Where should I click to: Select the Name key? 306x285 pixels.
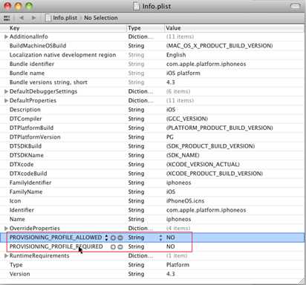[x=17, y=219]
